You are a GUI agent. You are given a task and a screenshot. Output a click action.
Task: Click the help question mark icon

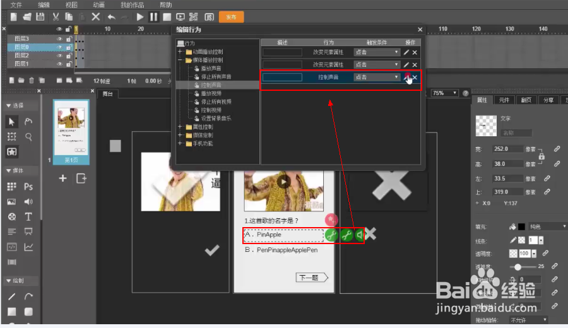[x=466, y=93]
